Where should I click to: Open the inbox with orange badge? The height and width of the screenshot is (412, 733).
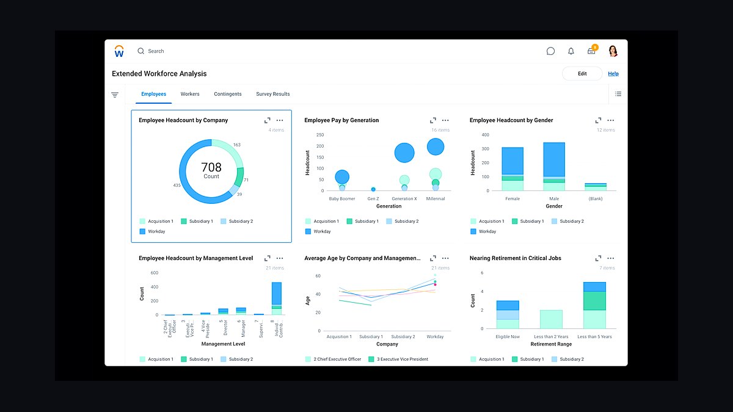pos(592,51)
